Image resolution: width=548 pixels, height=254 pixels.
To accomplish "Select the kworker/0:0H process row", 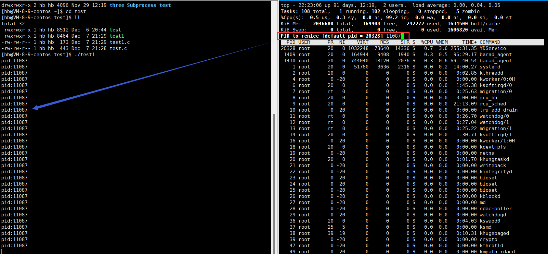I will [x=412, y=79].
